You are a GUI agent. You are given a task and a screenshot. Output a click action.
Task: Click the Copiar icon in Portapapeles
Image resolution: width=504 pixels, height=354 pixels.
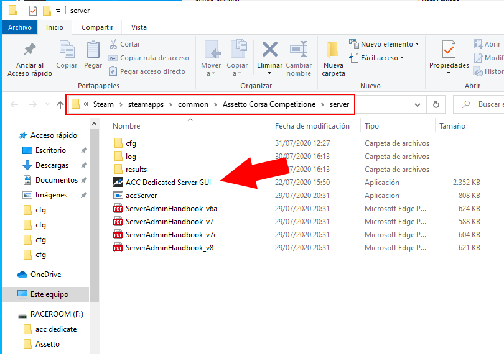click(67, 51)
